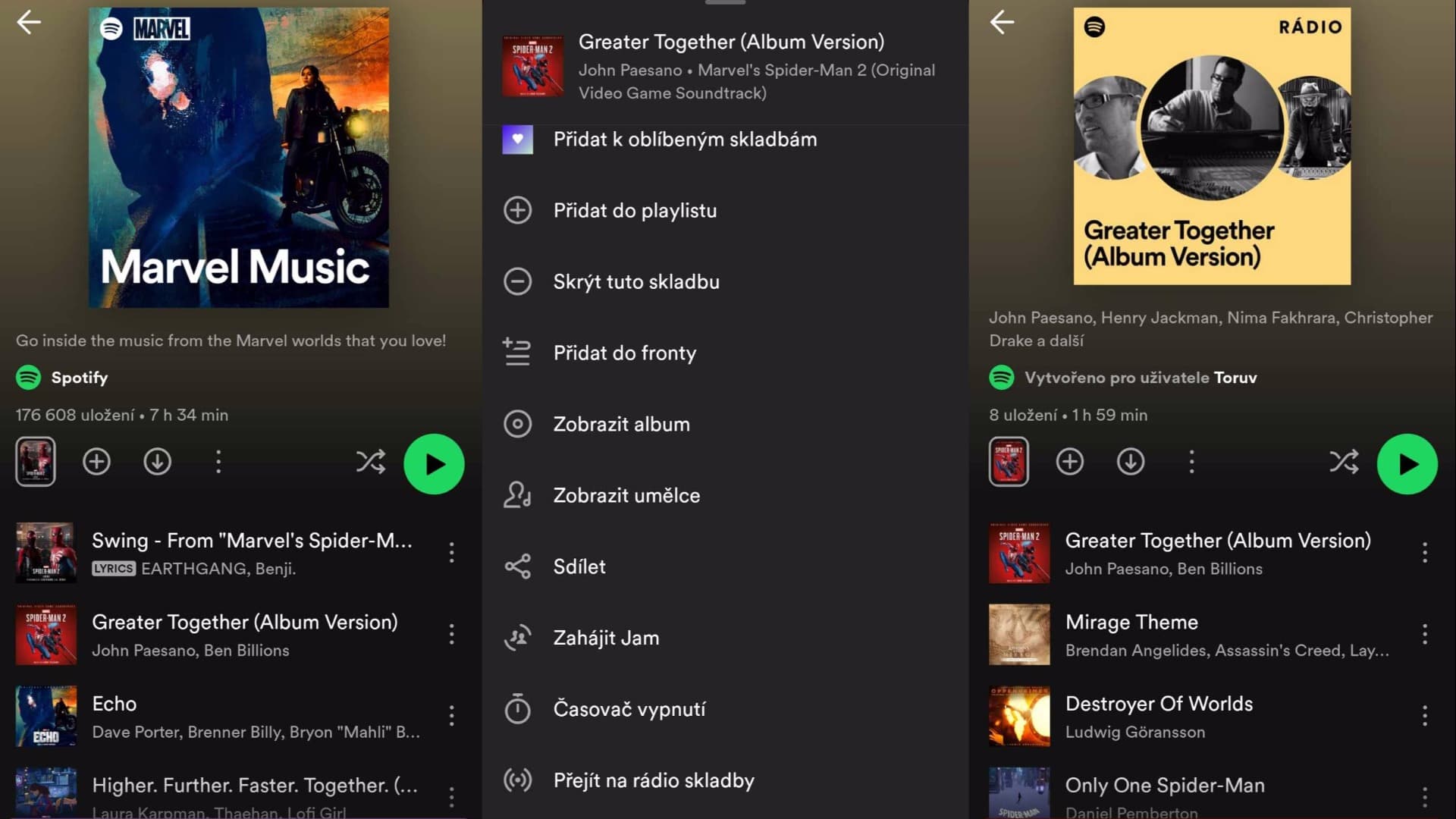
Task: Play Only One Spider-Man track
Action: [x=1212, y=794]
